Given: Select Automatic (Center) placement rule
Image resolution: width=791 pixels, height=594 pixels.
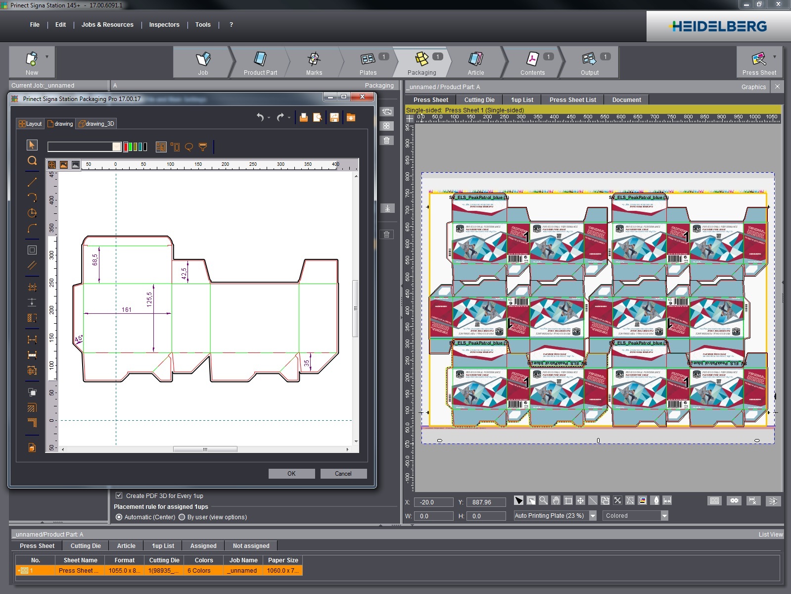Looking at the screenshot, I should (119, 517).
